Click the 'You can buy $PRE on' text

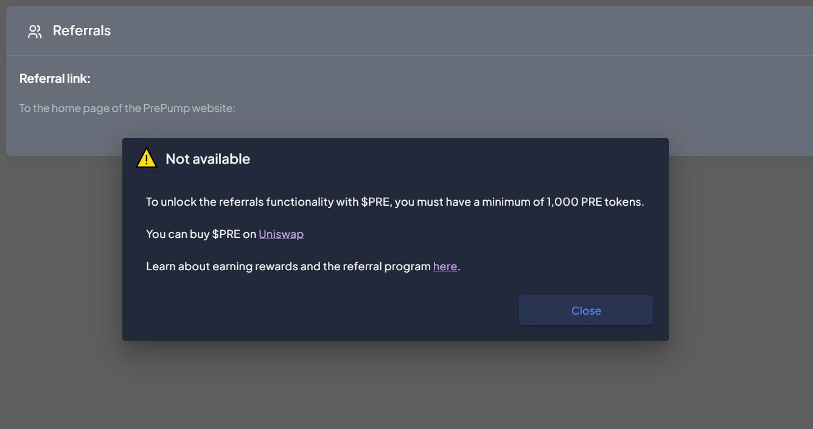(201, 234)
